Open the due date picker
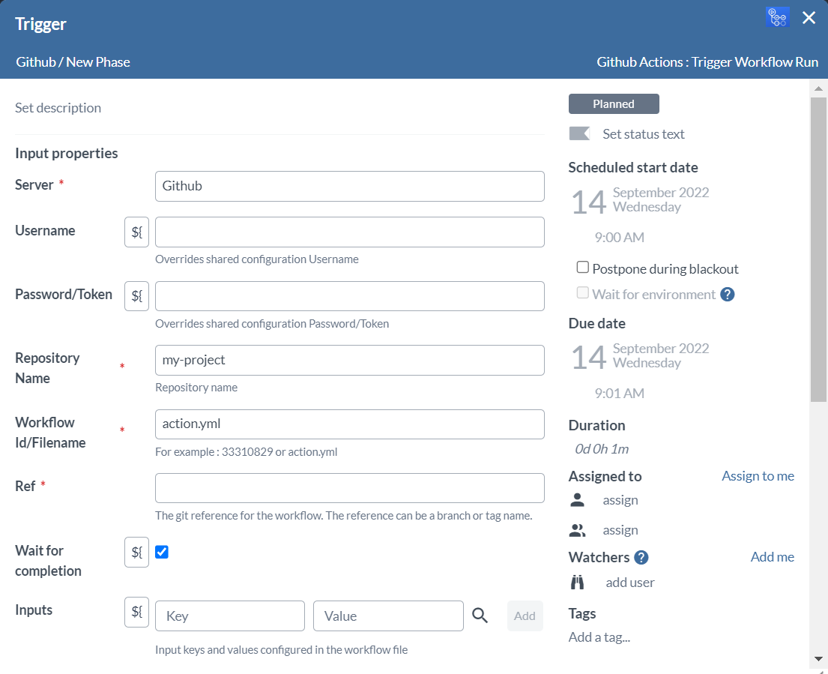Viewport: 828px width, 674px height. click(639, 356)
